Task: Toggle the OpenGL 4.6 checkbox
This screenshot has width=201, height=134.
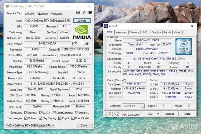Action: coord(73,118)
